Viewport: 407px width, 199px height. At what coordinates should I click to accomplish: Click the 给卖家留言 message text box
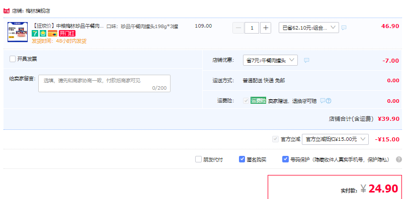[104, 83]
